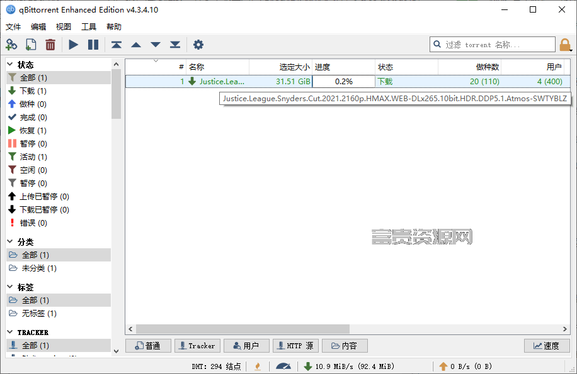The height and width of the screenshot is (374, 577).
Task: Collapse the TRACKER section
Action: tap(10, 332)
